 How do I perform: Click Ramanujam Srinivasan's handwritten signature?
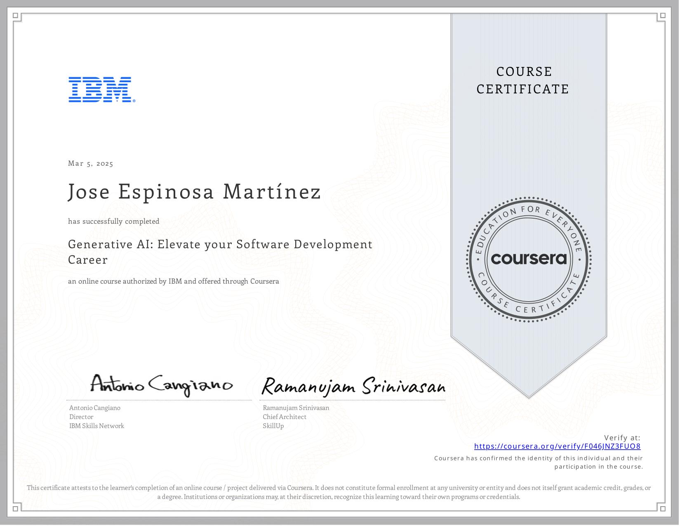pos(353,386)
